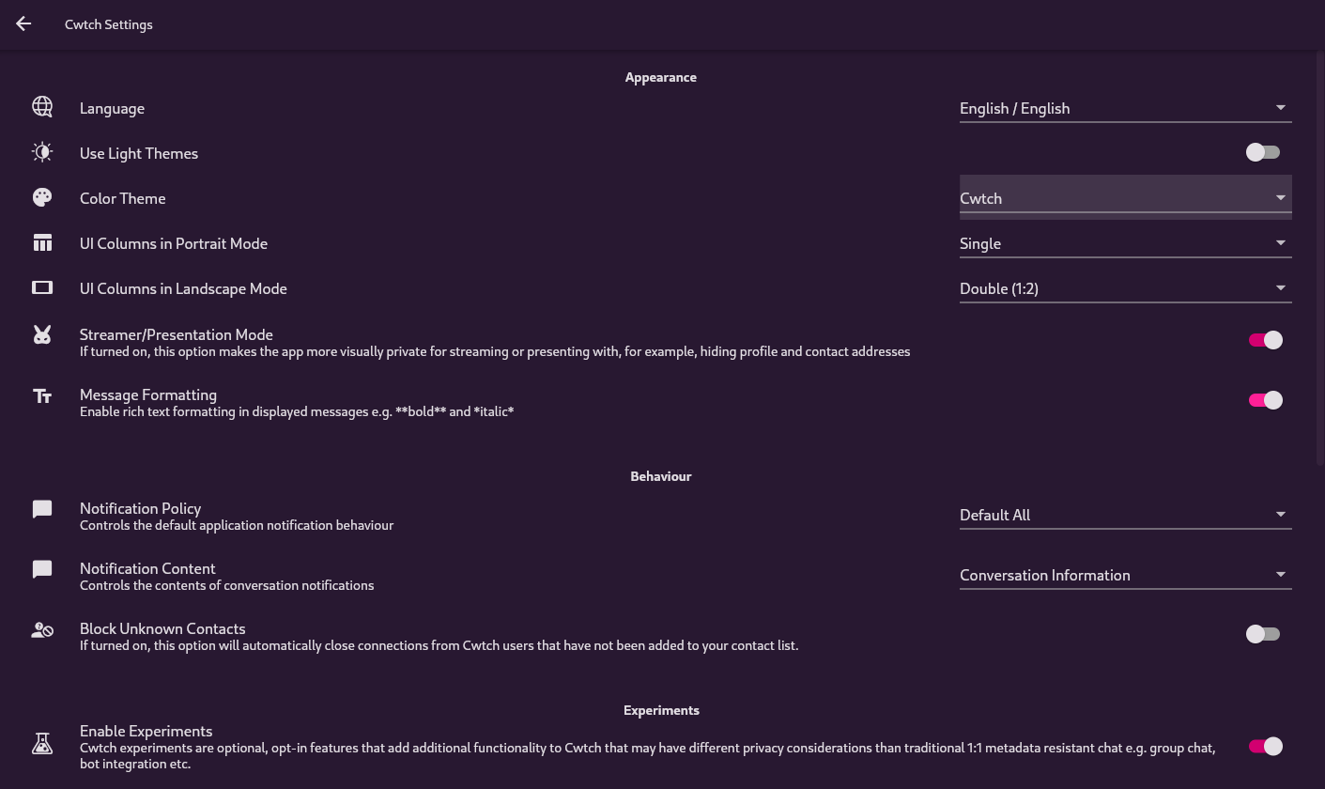This screenshot has height=789, width=1325.
Task: Click the Notification Policy chat icon
Action: point(42,509)
